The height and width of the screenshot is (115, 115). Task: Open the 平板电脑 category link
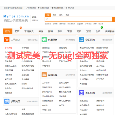pos(25,48)
